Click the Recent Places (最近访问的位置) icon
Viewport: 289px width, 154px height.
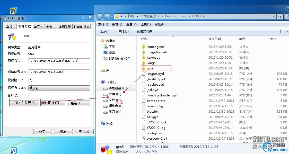(106, 58)
